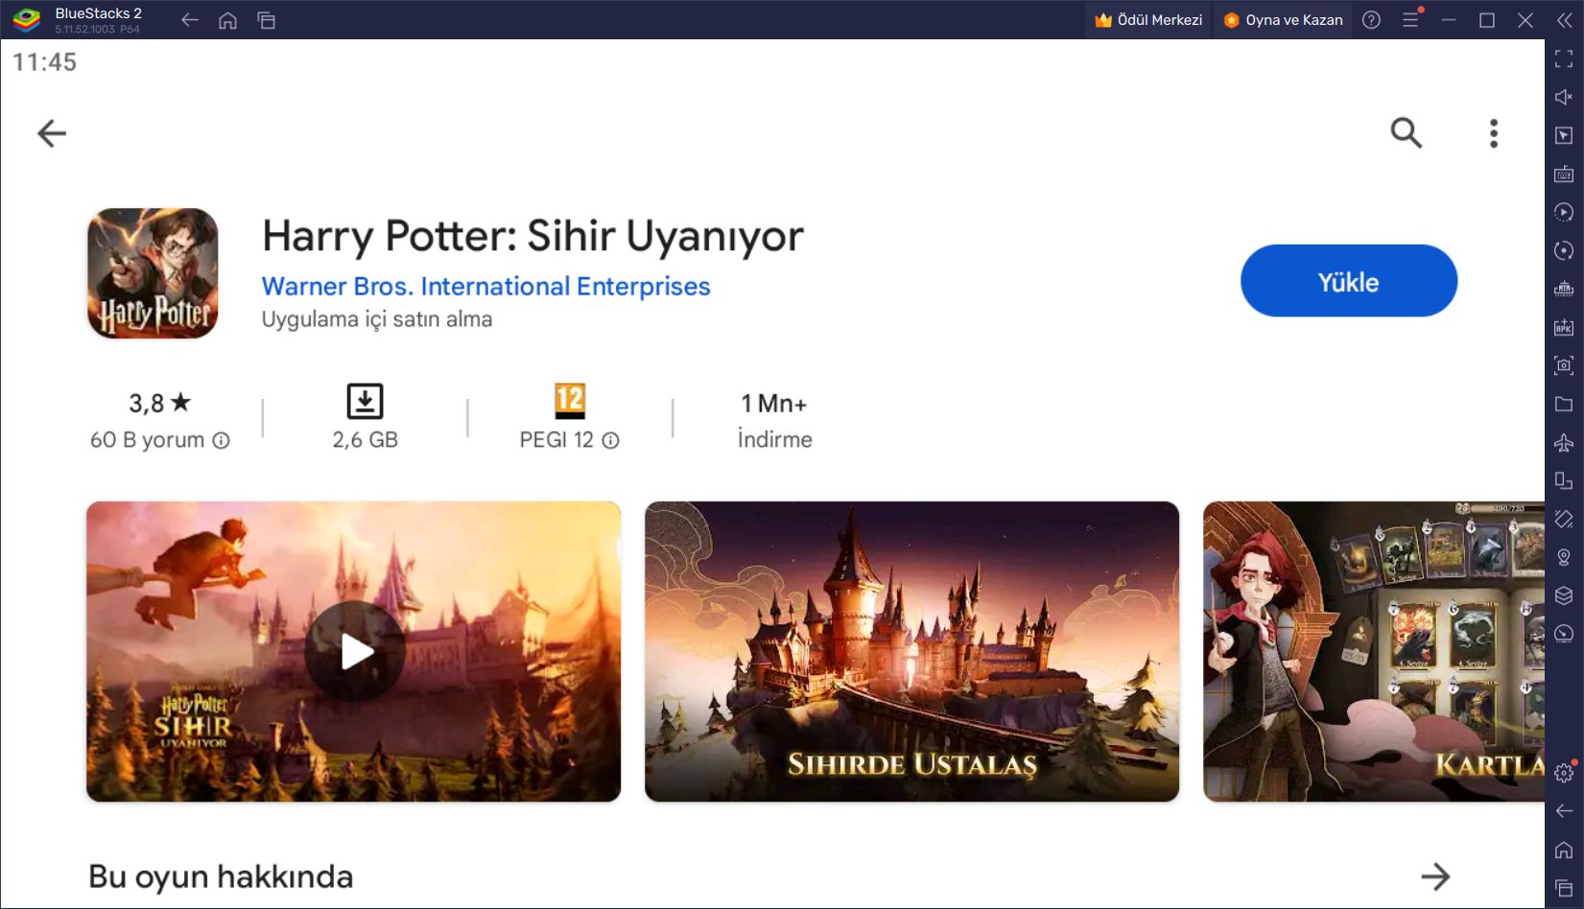The image size is (1584, 909).
Task: Click the 1 Mn+ İndirme stat
Action: (x=774, y=421)
